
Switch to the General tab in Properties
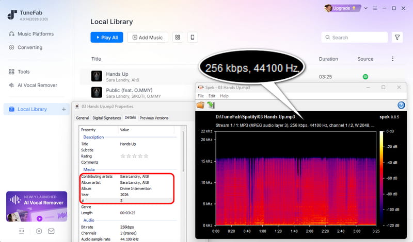(x=82, y=118)
